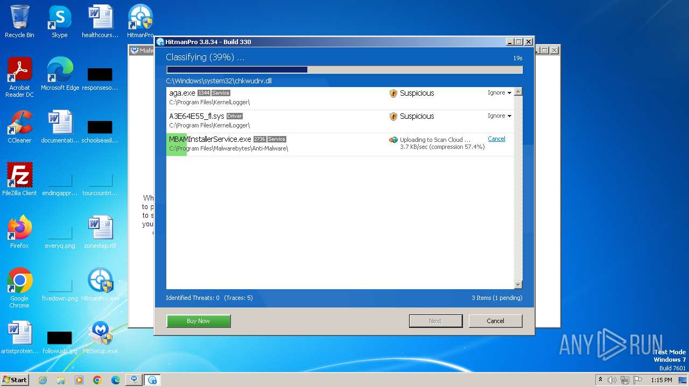Click the Malwarebytes window title bar behind

(x=141, y=51)
